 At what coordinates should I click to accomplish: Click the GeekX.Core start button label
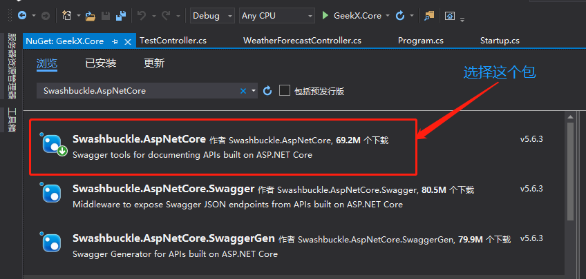click(357, 16)
